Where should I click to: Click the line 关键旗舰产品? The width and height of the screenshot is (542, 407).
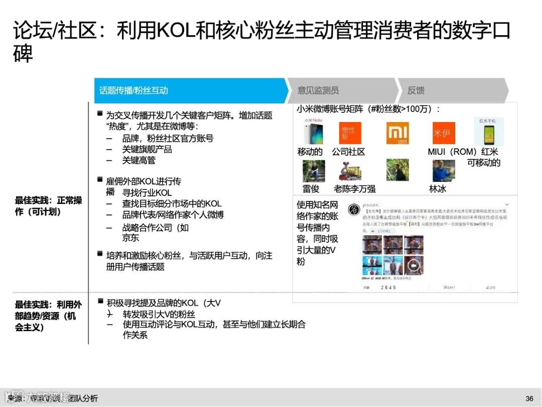click(147, 150)
